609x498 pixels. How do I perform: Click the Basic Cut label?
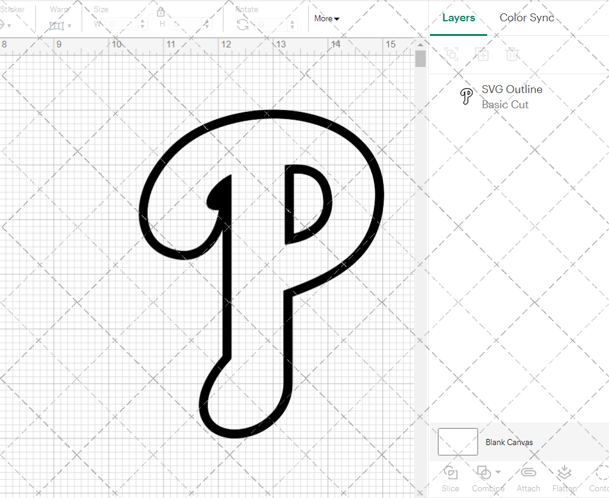click(x=505, y=105)
